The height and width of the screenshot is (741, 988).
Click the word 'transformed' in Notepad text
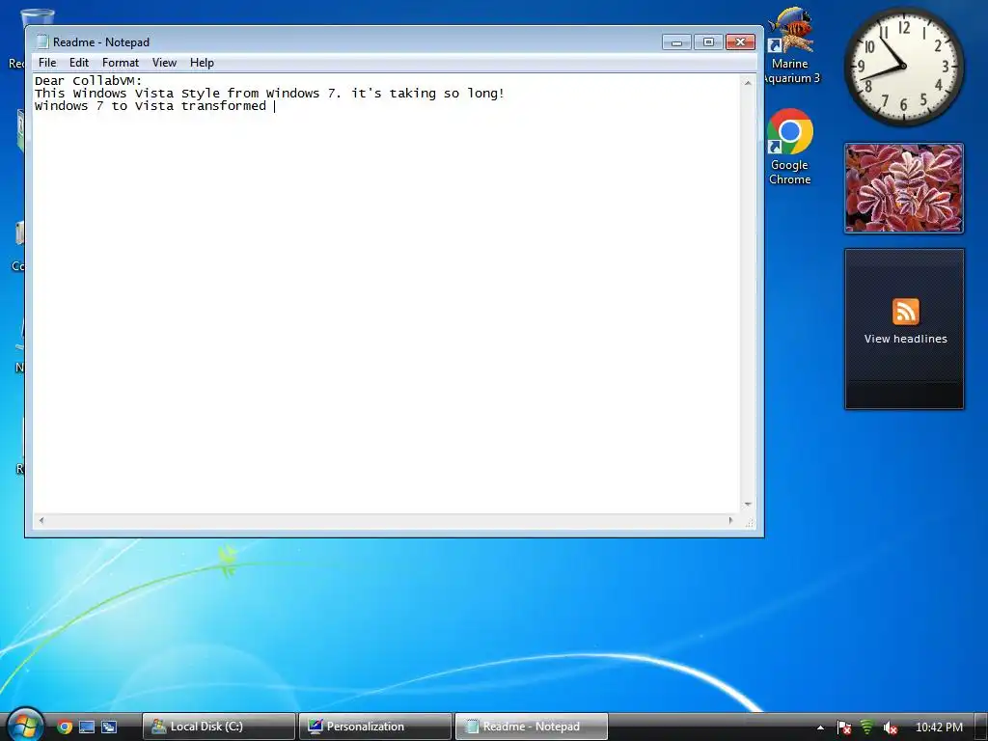click(x=224, y=106)
